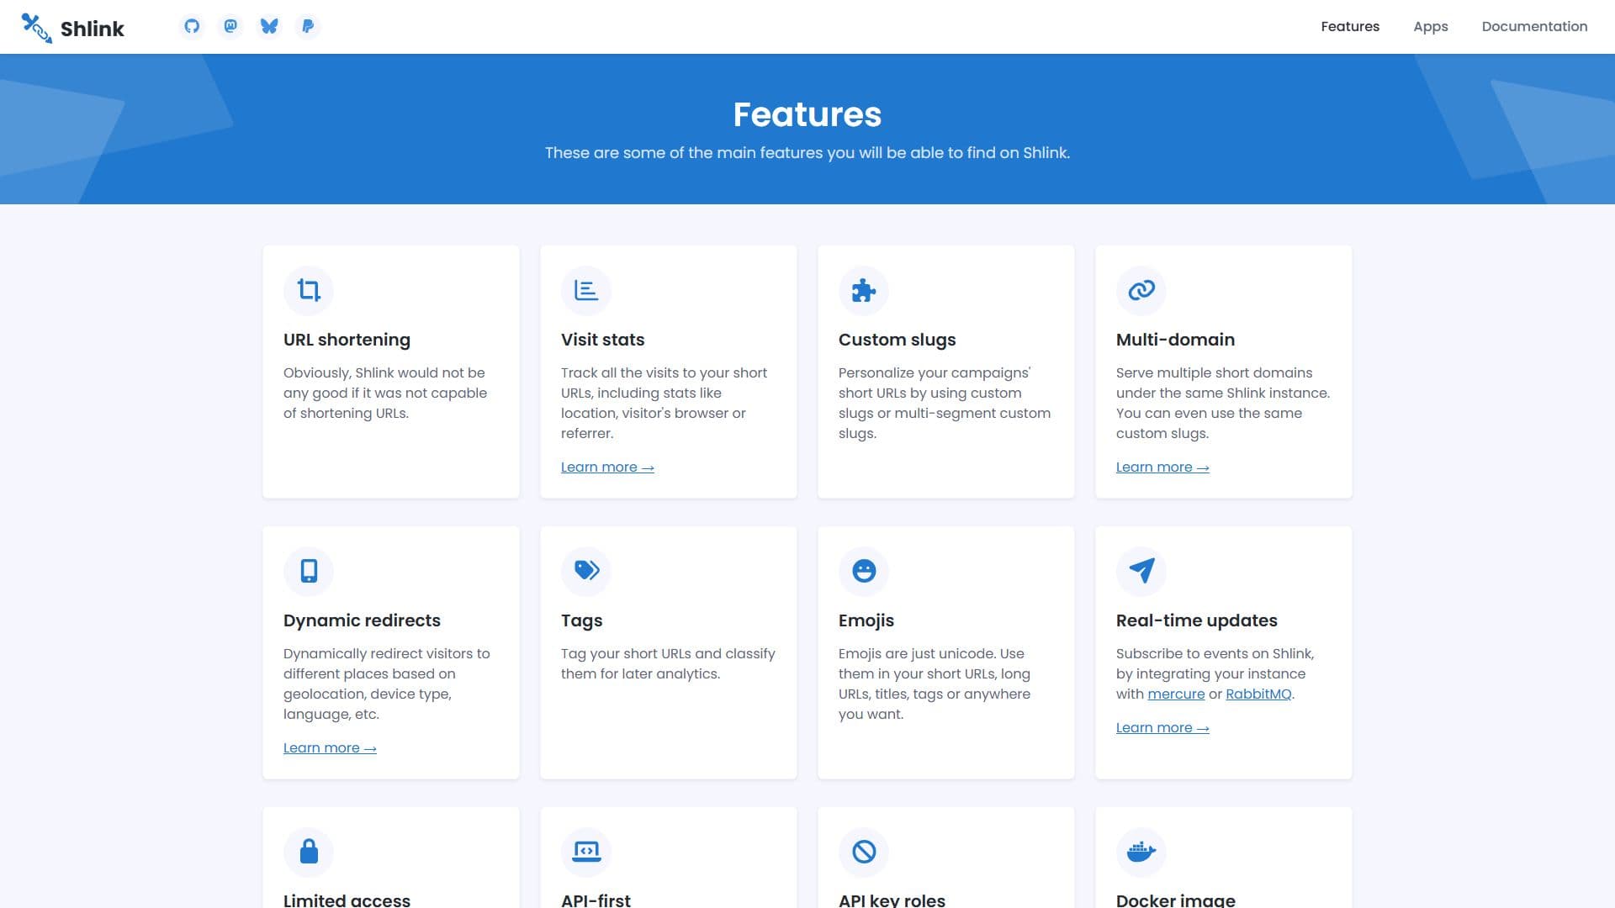Click text 'Subscribe to events on Shlink,'
1615x908 pixels.
[x=1215, y=653]
